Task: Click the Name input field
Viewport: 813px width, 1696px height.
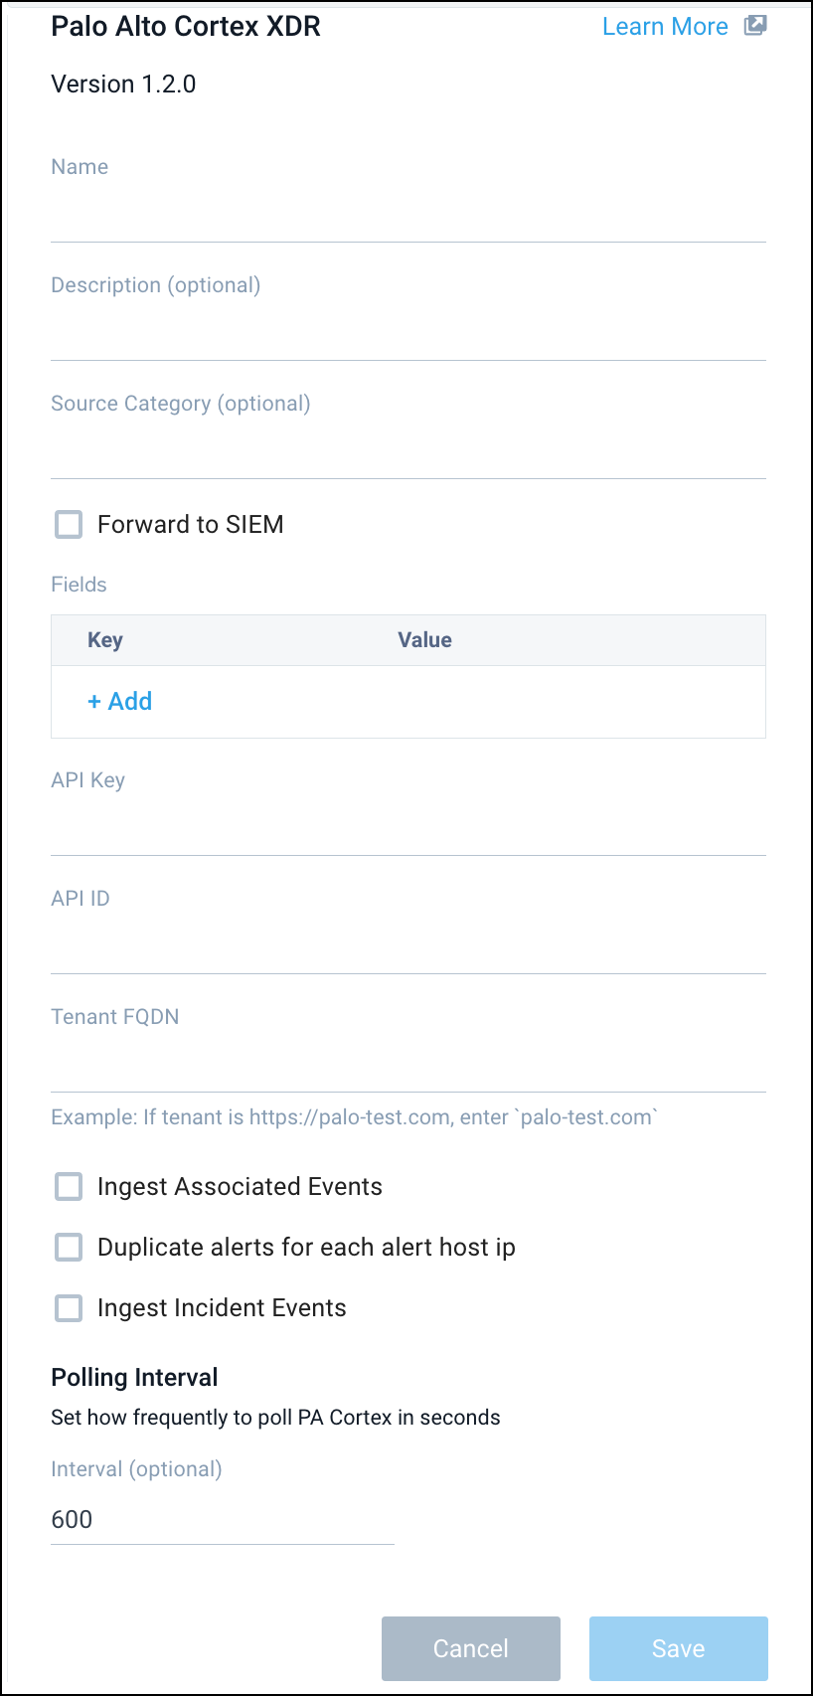Action: pyautogui.click(x=407, y=218)
